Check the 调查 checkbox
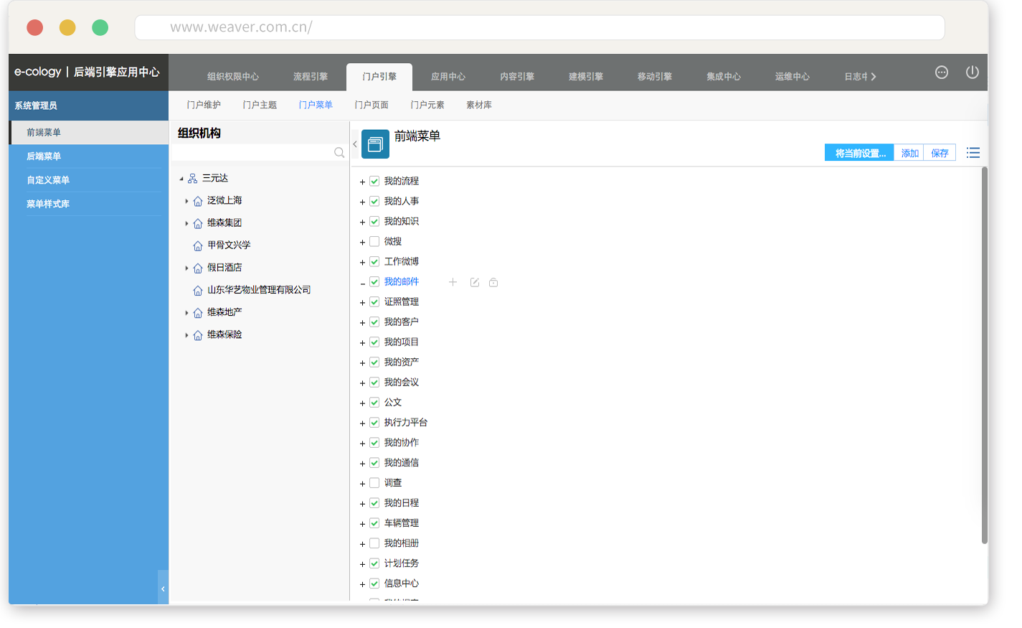 click(x=374, y=483)
